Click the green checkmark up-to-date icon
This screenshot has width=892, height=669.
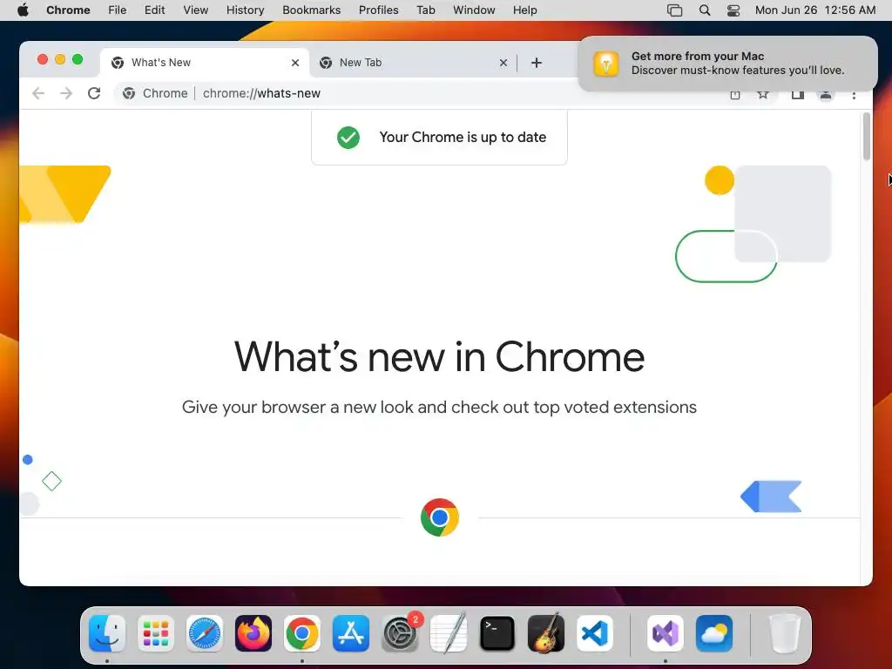click(x=348, y=137)
